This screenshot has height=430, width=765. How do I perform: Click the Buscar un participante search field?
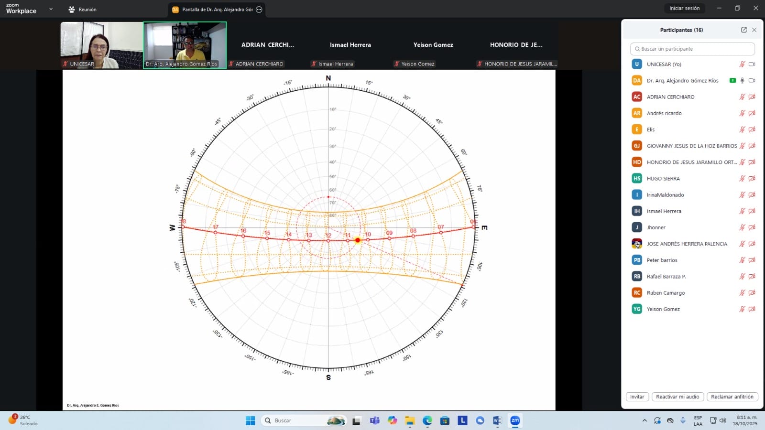click(692, 49)
